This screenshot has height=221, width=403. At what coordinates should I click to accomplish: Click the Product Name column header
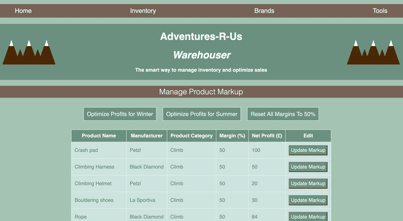(x=99, y=136)
